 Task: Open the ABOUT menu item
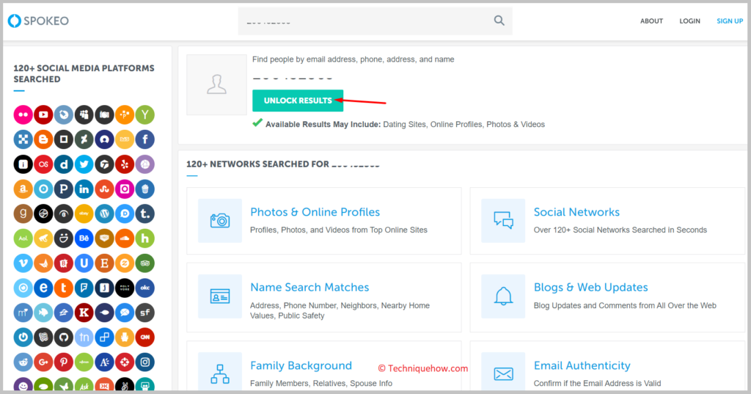[651, 21]
